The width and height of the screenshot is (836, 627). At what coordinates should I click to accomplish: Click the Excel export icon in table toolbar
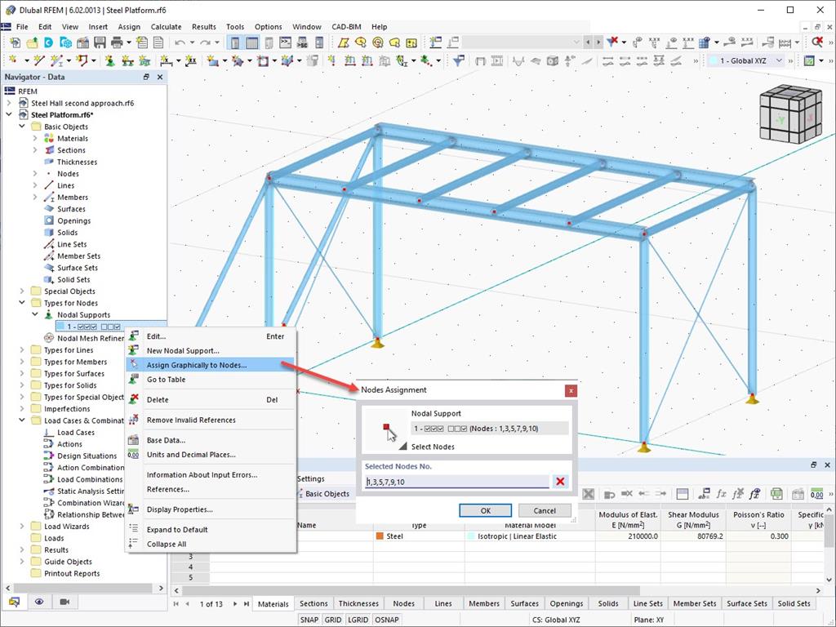point(776,494)
